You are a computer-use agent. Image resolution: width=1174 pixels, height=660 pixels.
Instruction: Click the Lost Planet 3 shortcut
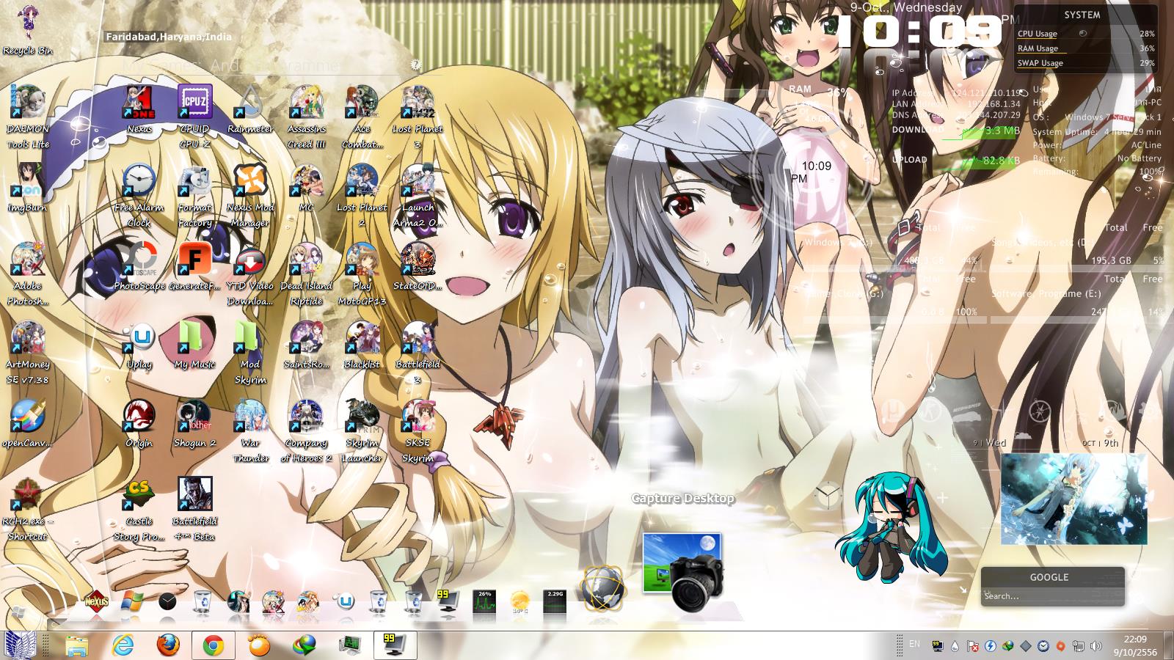pyautogui.click(x=418, y=116)
